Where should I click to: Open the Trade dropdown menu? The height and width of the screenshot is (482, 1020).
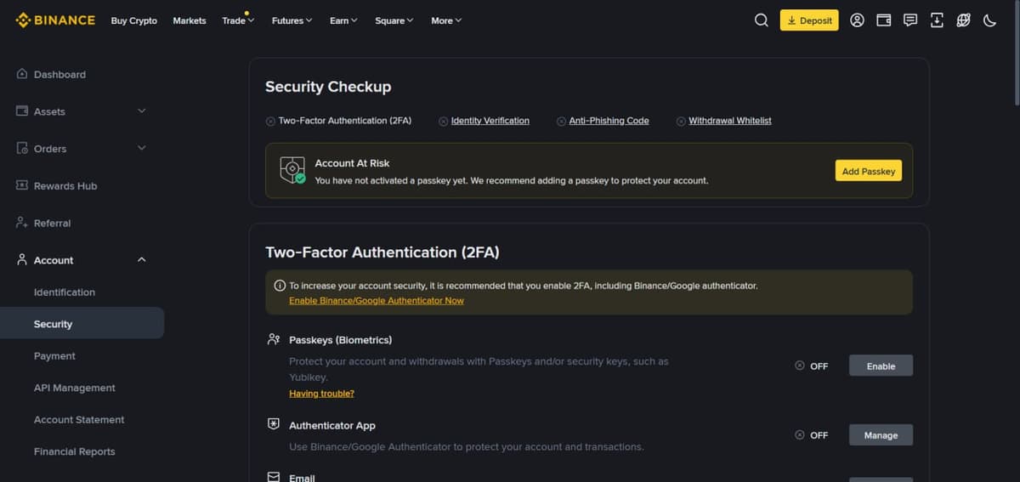(238, 20)
